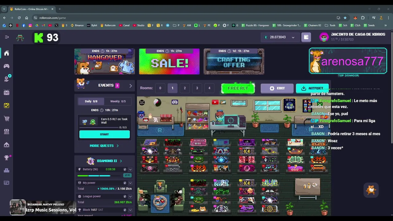Open the Telegram bookmark icon
393x221 pixels.
pyautogui.click(x=168, y=25)
